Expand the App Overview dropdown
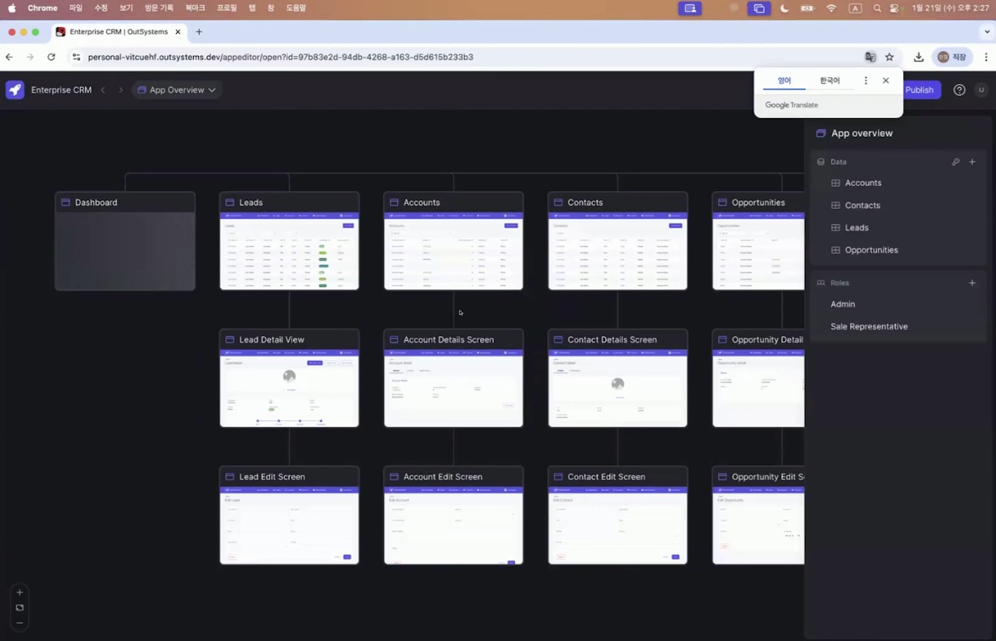The image size is (996, 641). click(x=177, y=90)
